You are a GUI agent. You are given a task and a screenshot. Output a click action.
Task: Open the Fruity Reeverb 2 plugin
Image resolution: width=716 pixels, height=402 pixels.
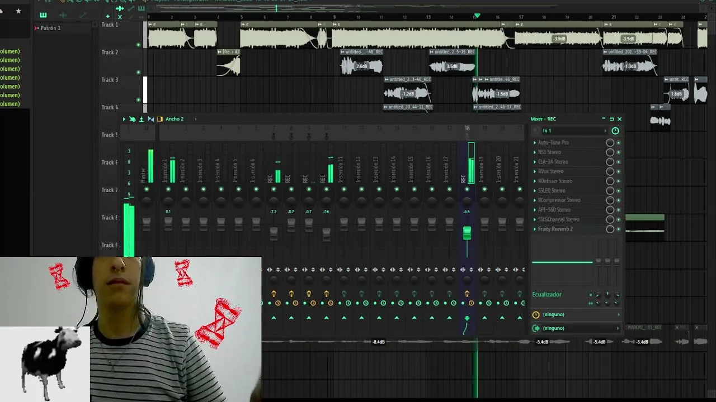coord(555,229)
